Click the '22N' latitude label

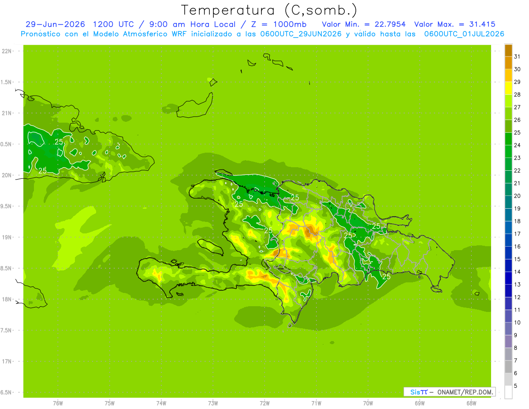pyautogui.click(x=7, y=51)
